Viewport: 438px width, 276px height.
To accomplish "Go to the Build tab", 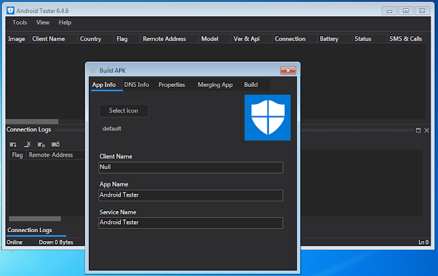I will (251, 85).
